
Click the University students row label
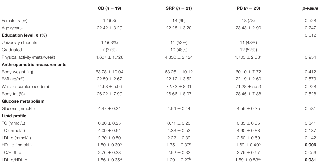click(20, 43)
